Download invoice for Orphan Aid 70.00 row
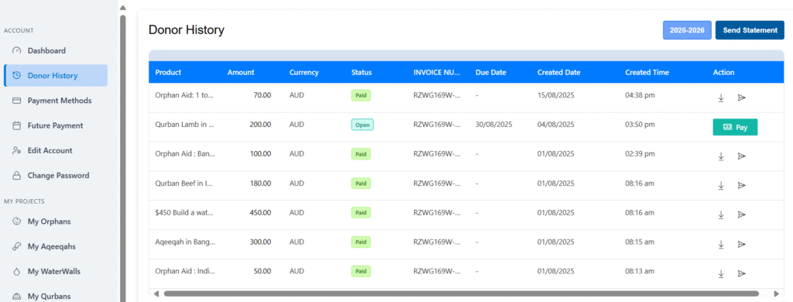The image size is (793, 302). (x=721, y=98)
